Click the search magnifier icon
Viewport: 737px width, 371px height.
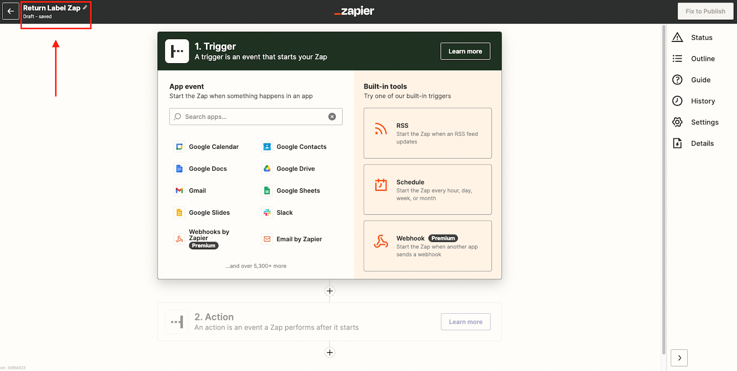coord(177,117)
